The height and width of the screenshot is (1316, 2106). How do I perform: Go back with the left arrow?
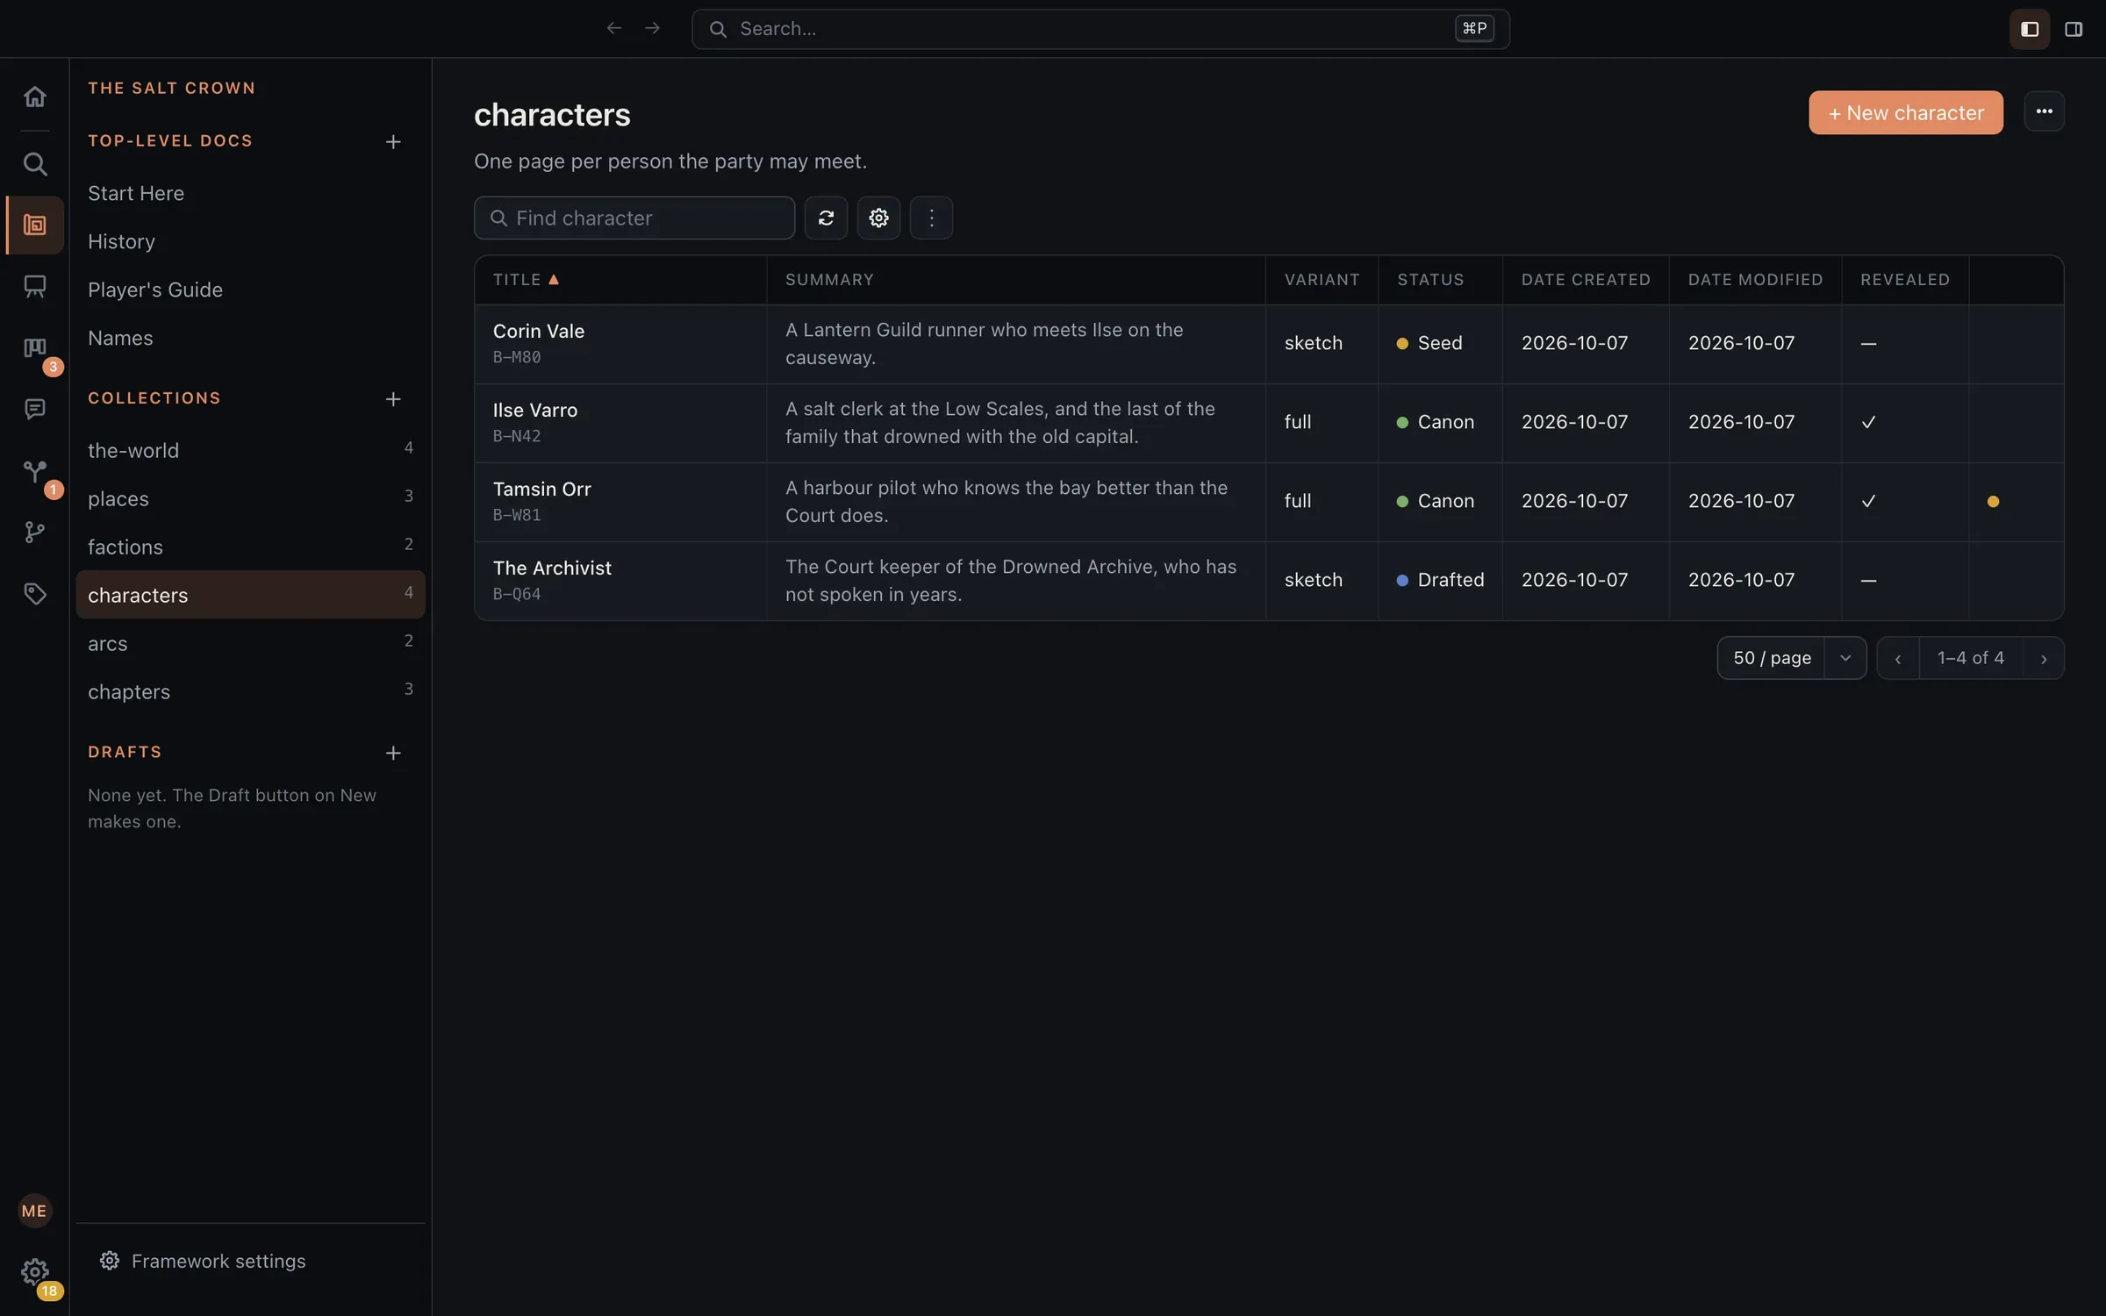(x=614, y=28)
